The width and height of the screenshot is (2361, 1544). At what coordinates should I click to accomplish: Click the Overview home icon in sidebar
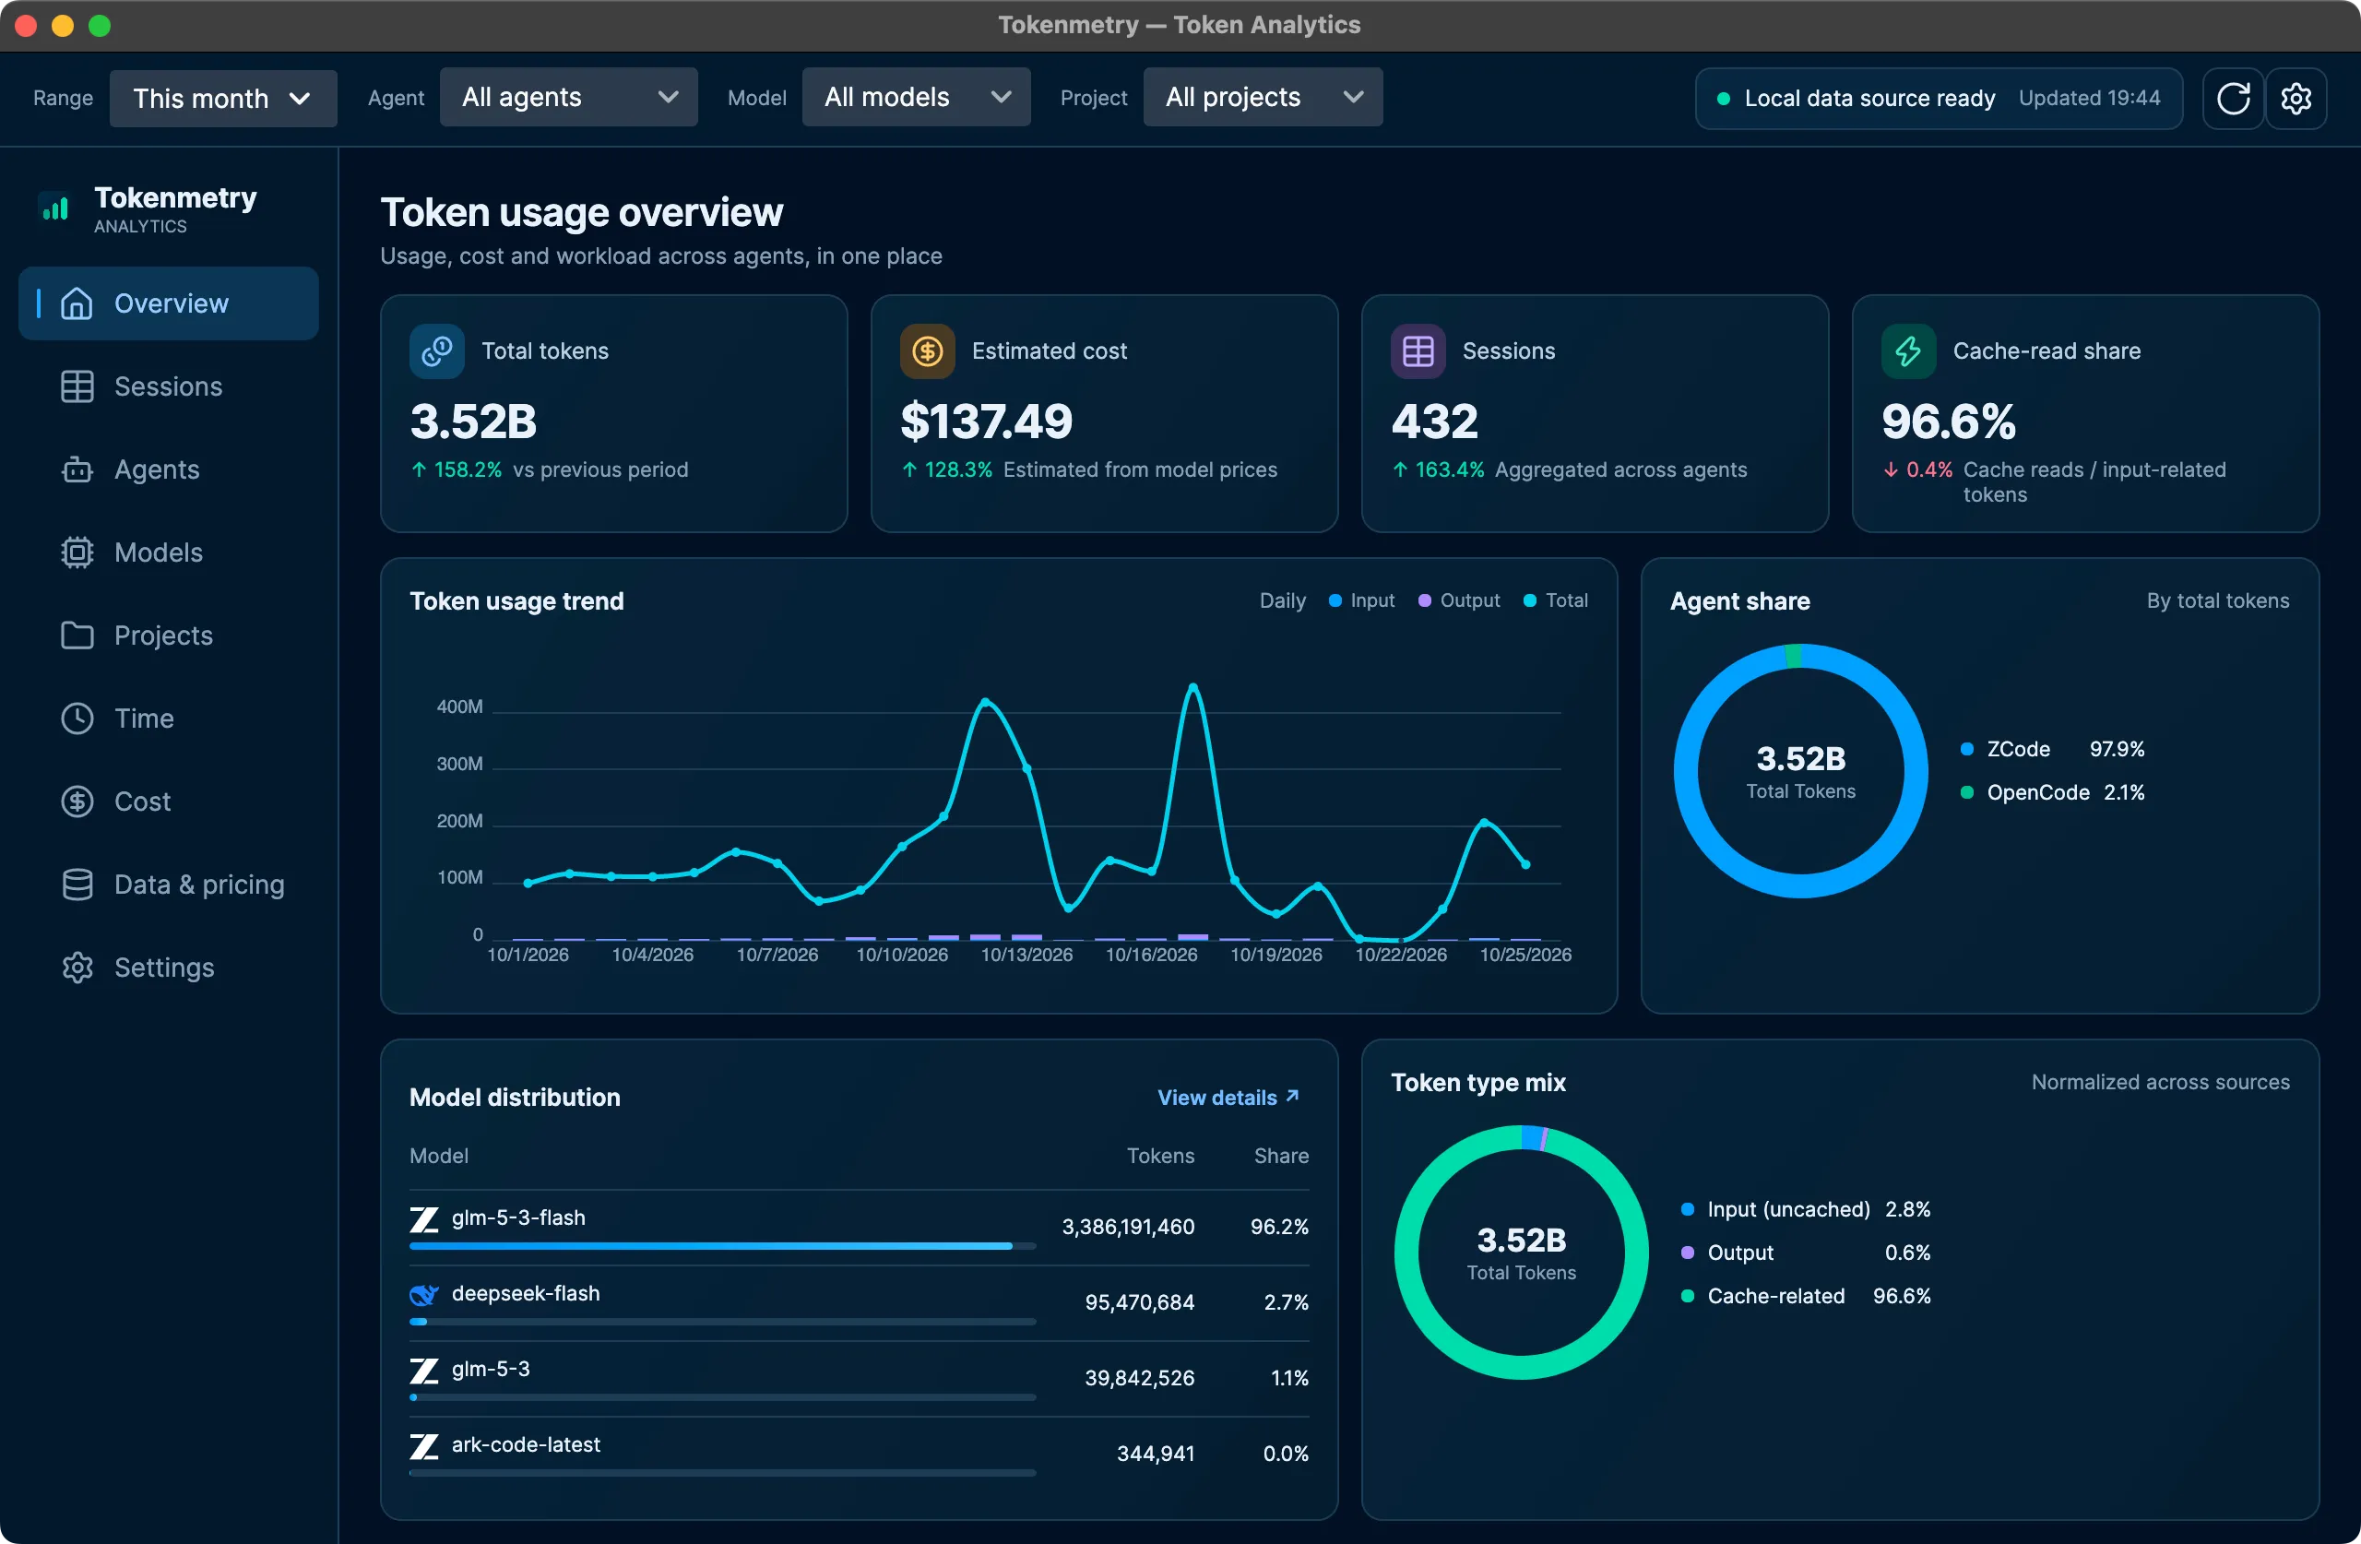click(x=77, y=303)
